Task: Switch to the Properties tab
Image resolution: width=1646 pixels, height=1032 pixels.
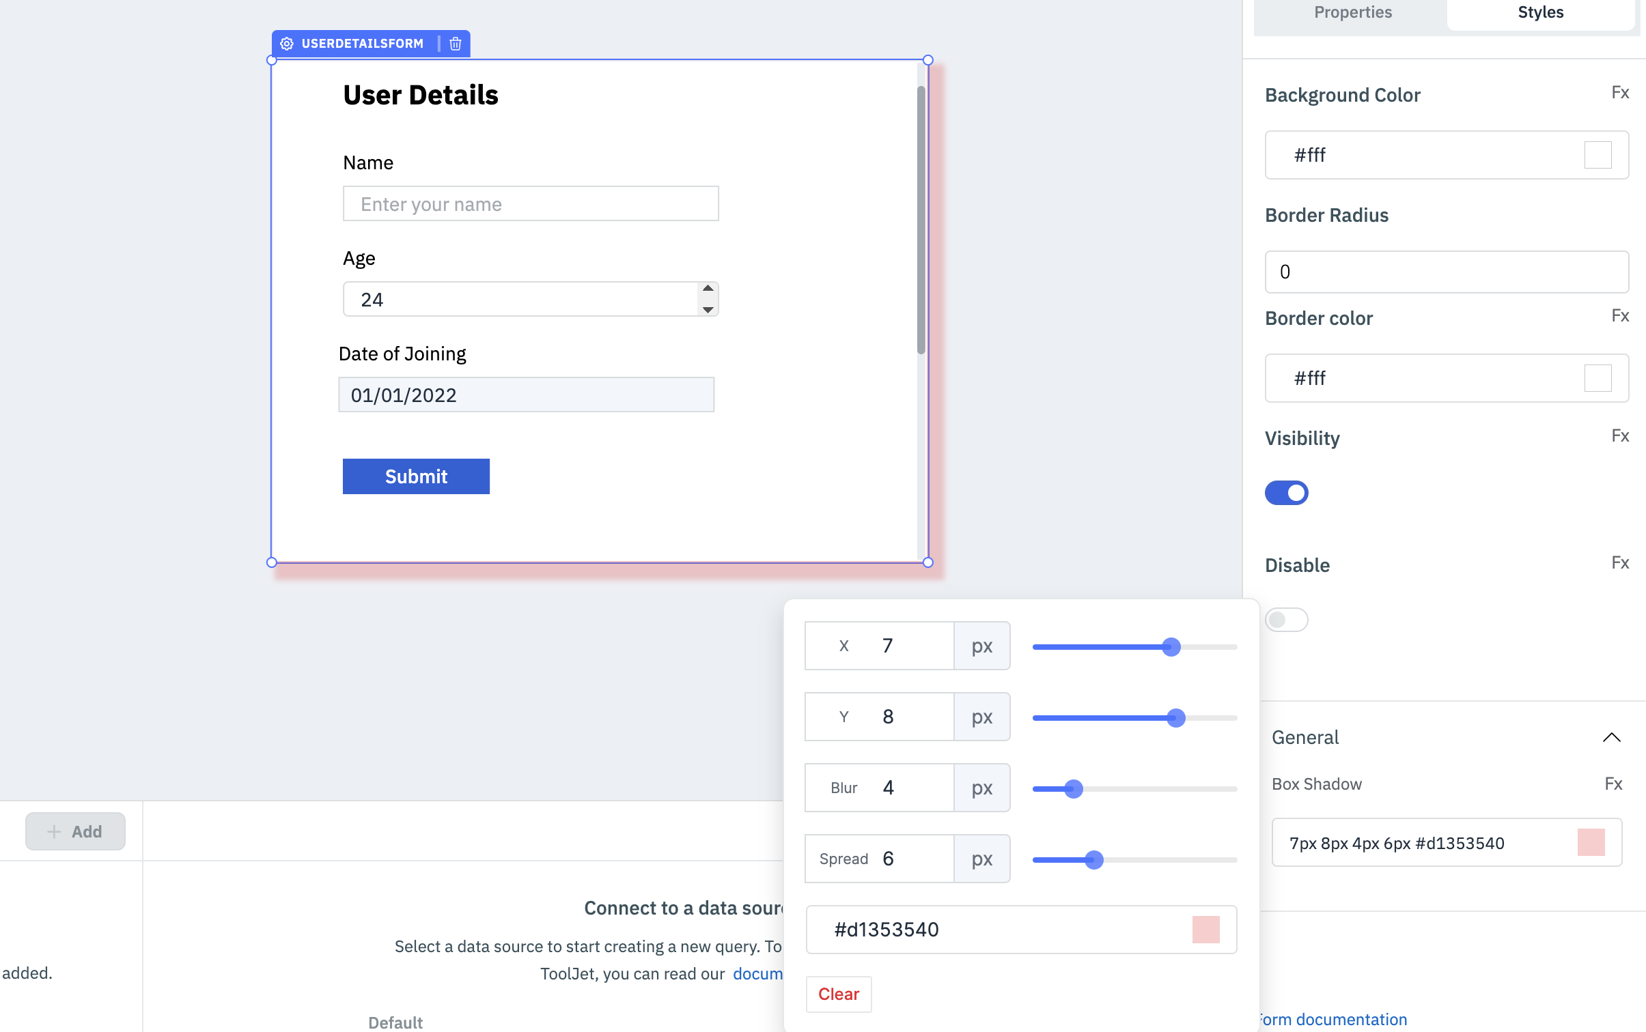Action: coord(1352,12)
